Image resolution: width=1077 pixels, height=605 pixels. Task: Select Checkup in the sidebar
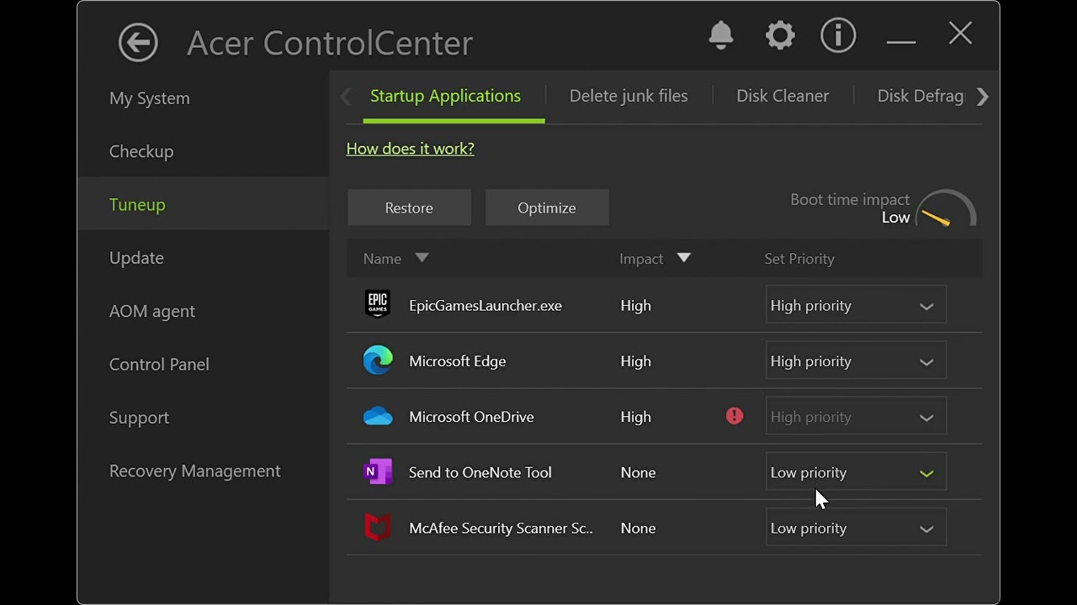(x=141, y=151)
